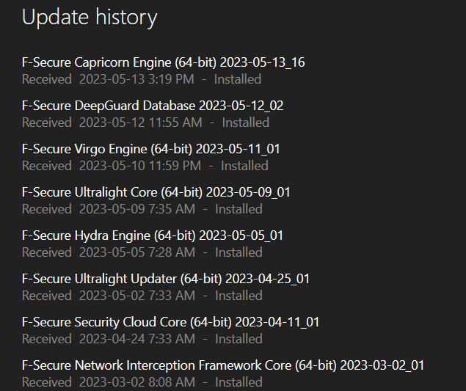Click Installed status of DeepGuard Database update
This screenshot has width=466, height=391.
(246, 123)
